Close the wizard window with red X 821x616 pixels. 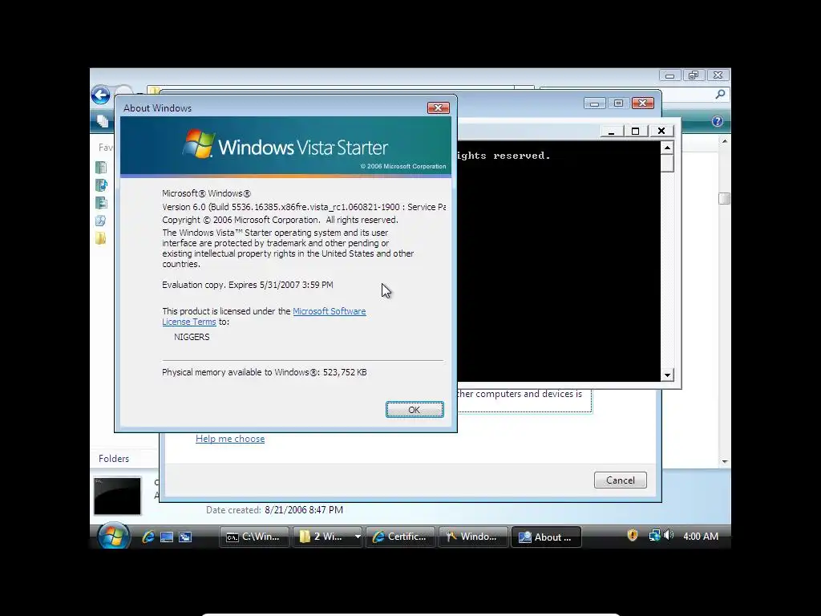643,103
